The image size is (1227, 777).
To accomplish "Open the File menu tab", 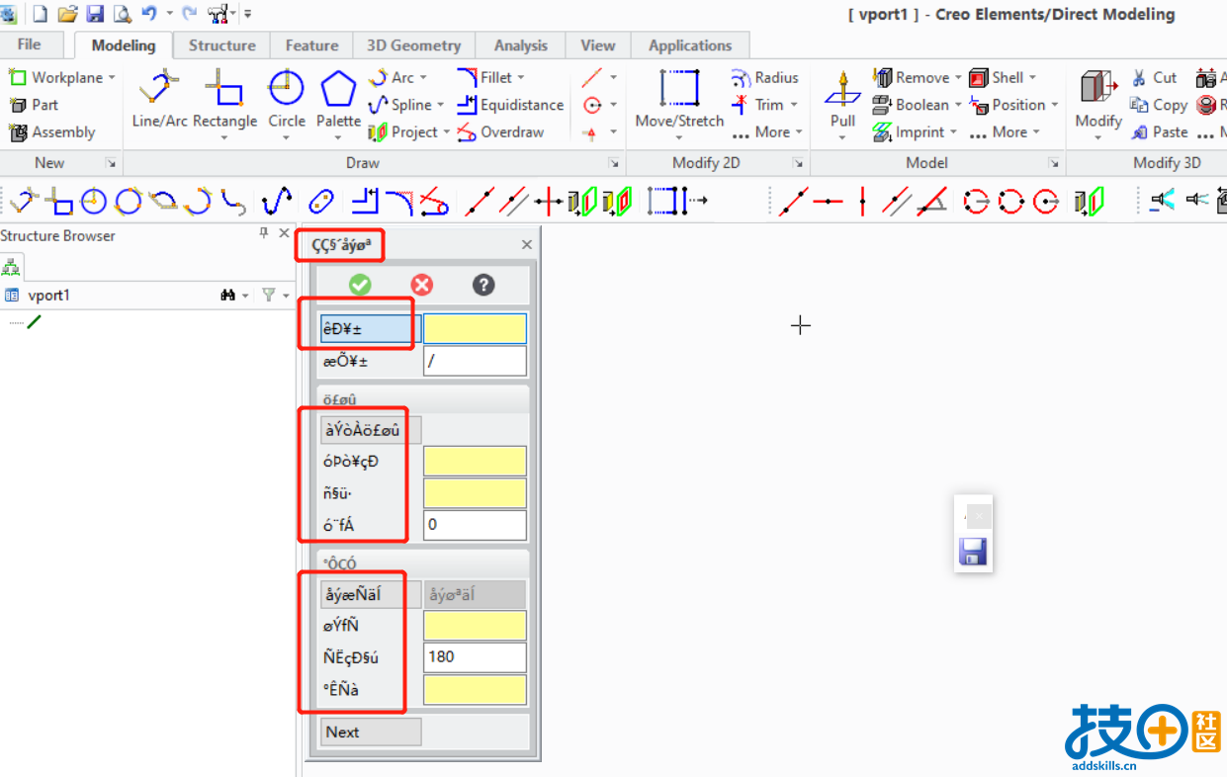I will 30,44.
